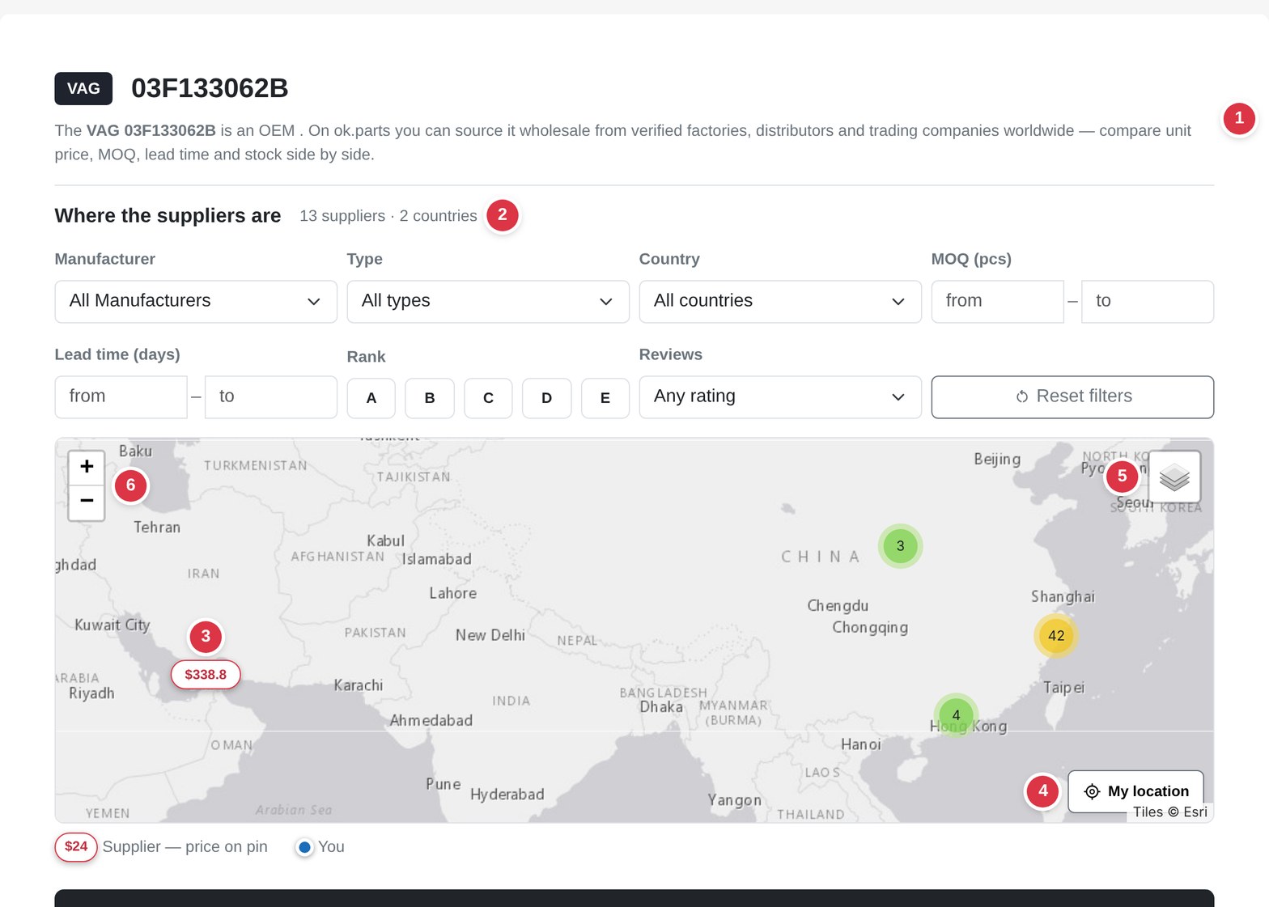Open the All Manufacturers dropdown

[196, 302]
